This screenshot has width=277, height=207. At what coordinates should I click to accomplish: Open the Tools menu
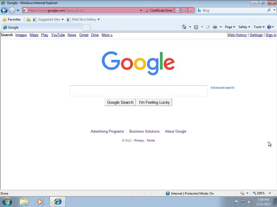(x=259, y=27)
